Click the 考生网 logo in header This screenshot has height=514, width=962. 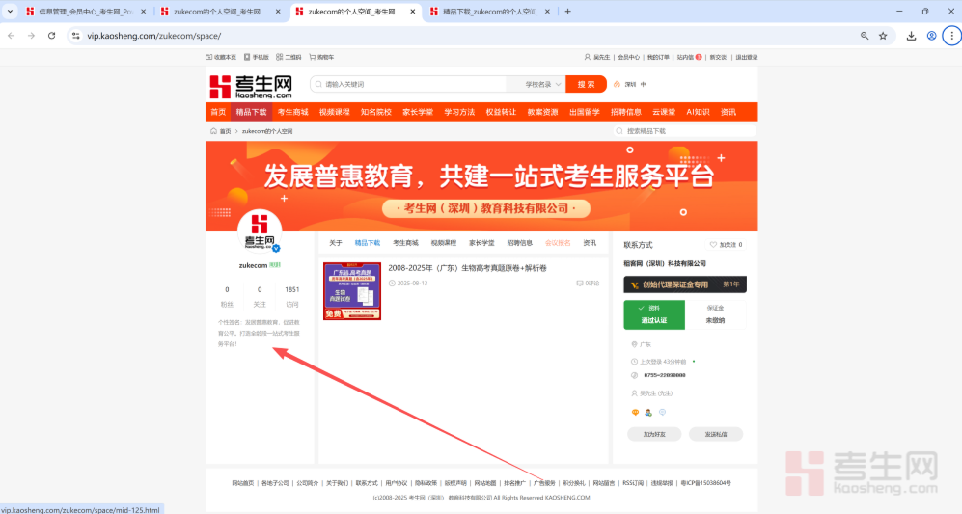coord(251,86)
